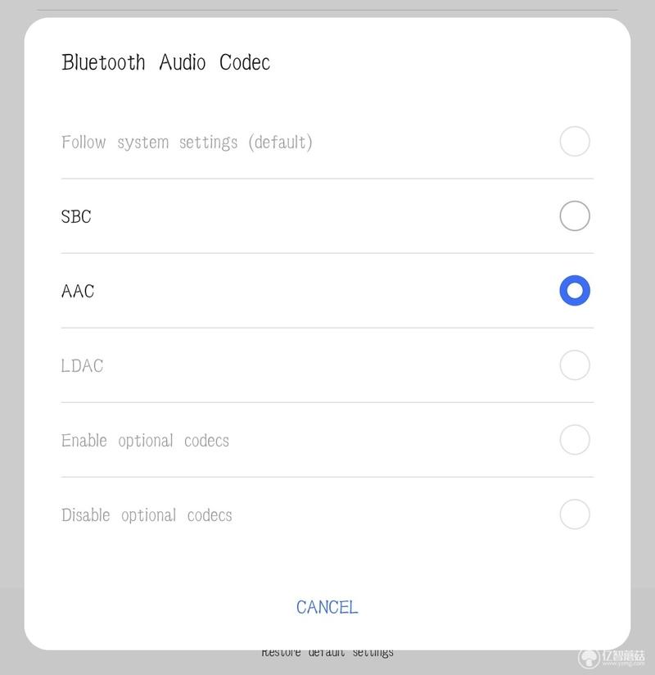Image resolution: width=655 pixels, height=675 pixels.
Task: Click the Bluetooth Audio Codec dialog title
Action: point(165,62)
